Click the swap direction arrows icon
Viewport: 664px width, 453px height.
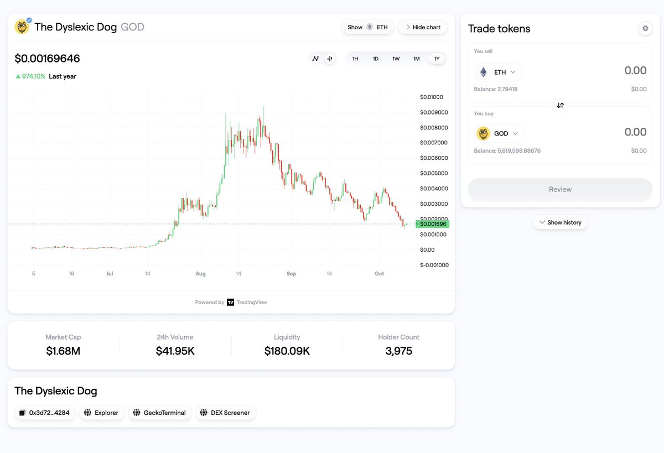pyautogui.click(x=560, y=105)
